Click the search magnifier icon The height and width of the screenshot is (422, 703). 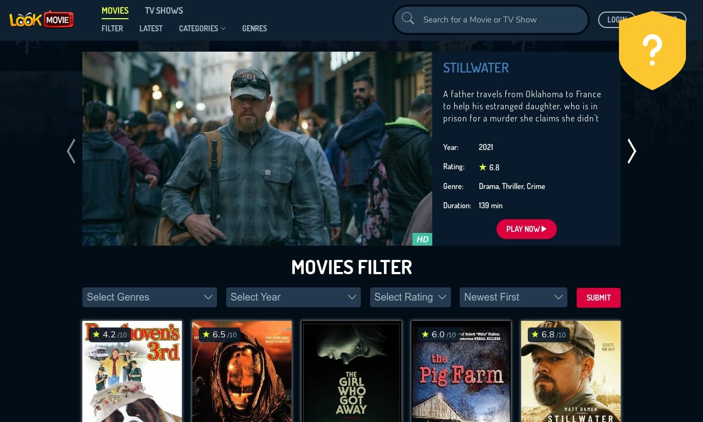[x=408, y=19]
